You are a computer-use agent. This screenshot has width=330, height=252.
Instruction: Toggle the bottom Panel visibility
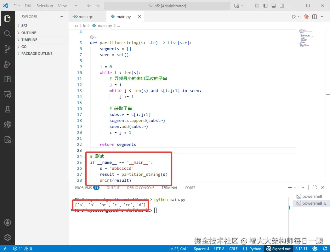274,6
